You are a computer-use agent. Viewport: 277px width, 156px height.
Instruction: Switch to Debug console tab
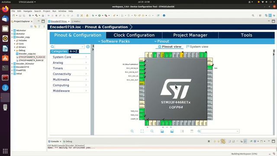(x=68, y=141)
